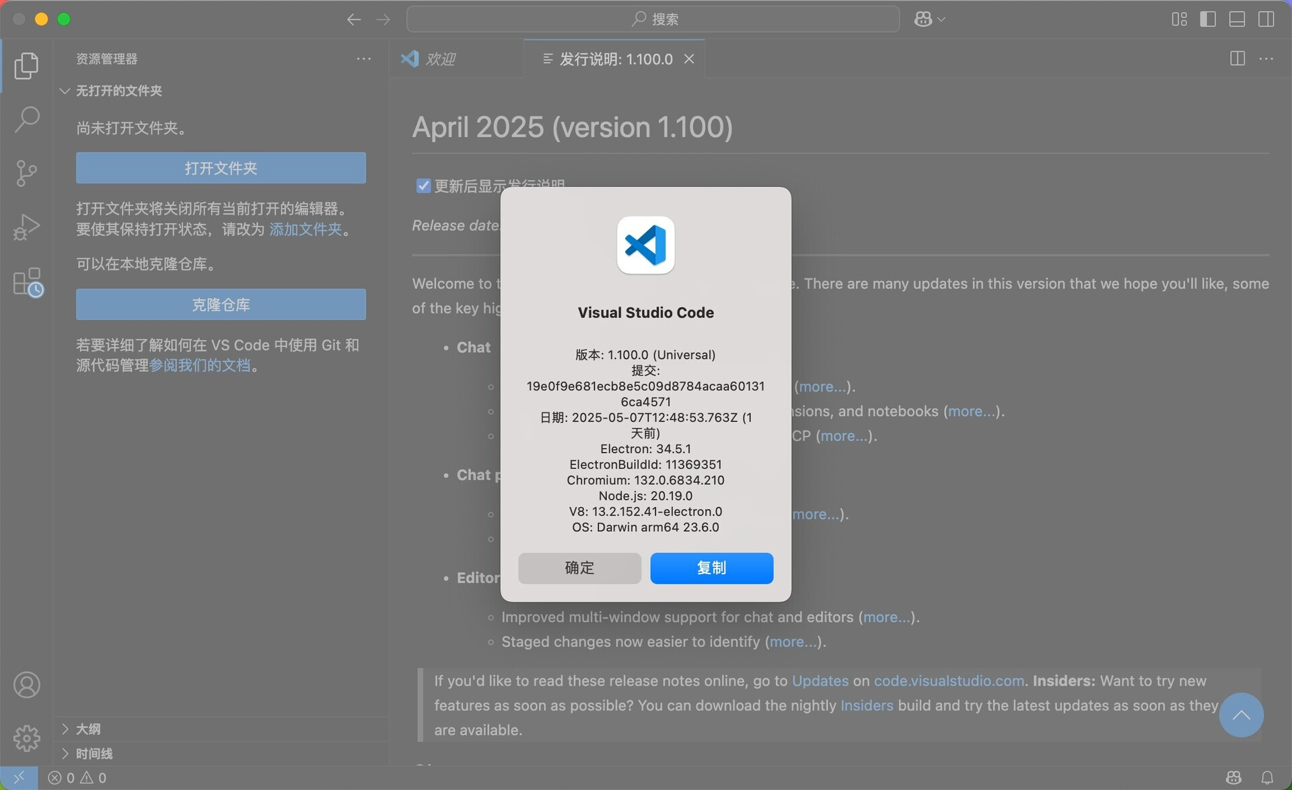This screenshot has height=790, width=1292.
Task: Click the Electron: 34.5.1 line
Action: coord(645,449)
